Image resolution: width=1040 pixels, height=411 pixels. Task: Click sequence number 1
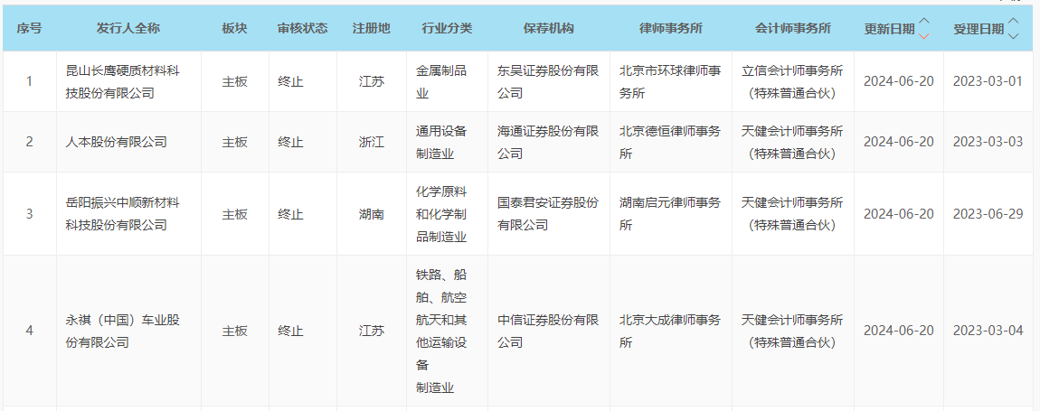point(29,81)
